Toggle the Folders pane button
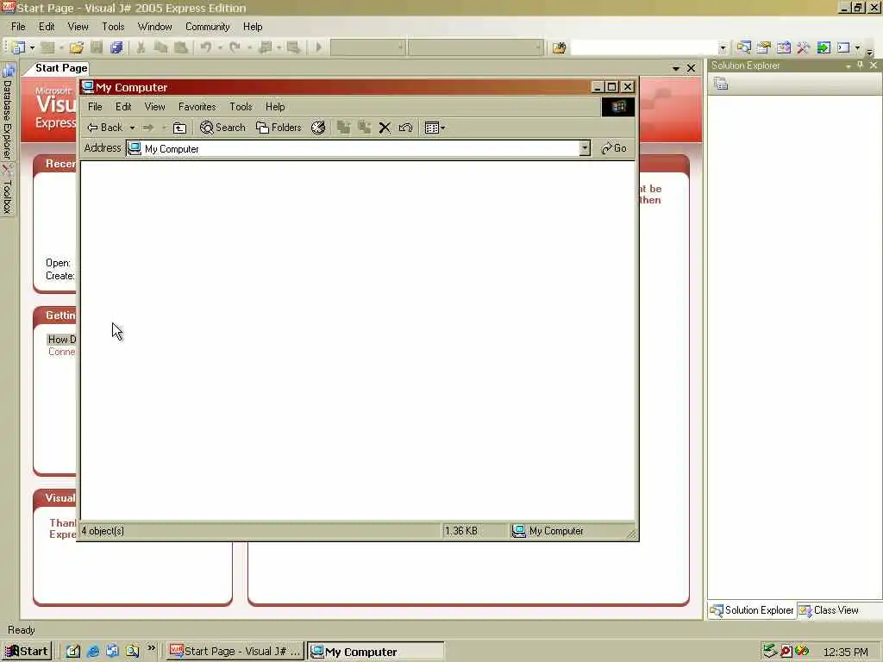 tap(279, 128)
